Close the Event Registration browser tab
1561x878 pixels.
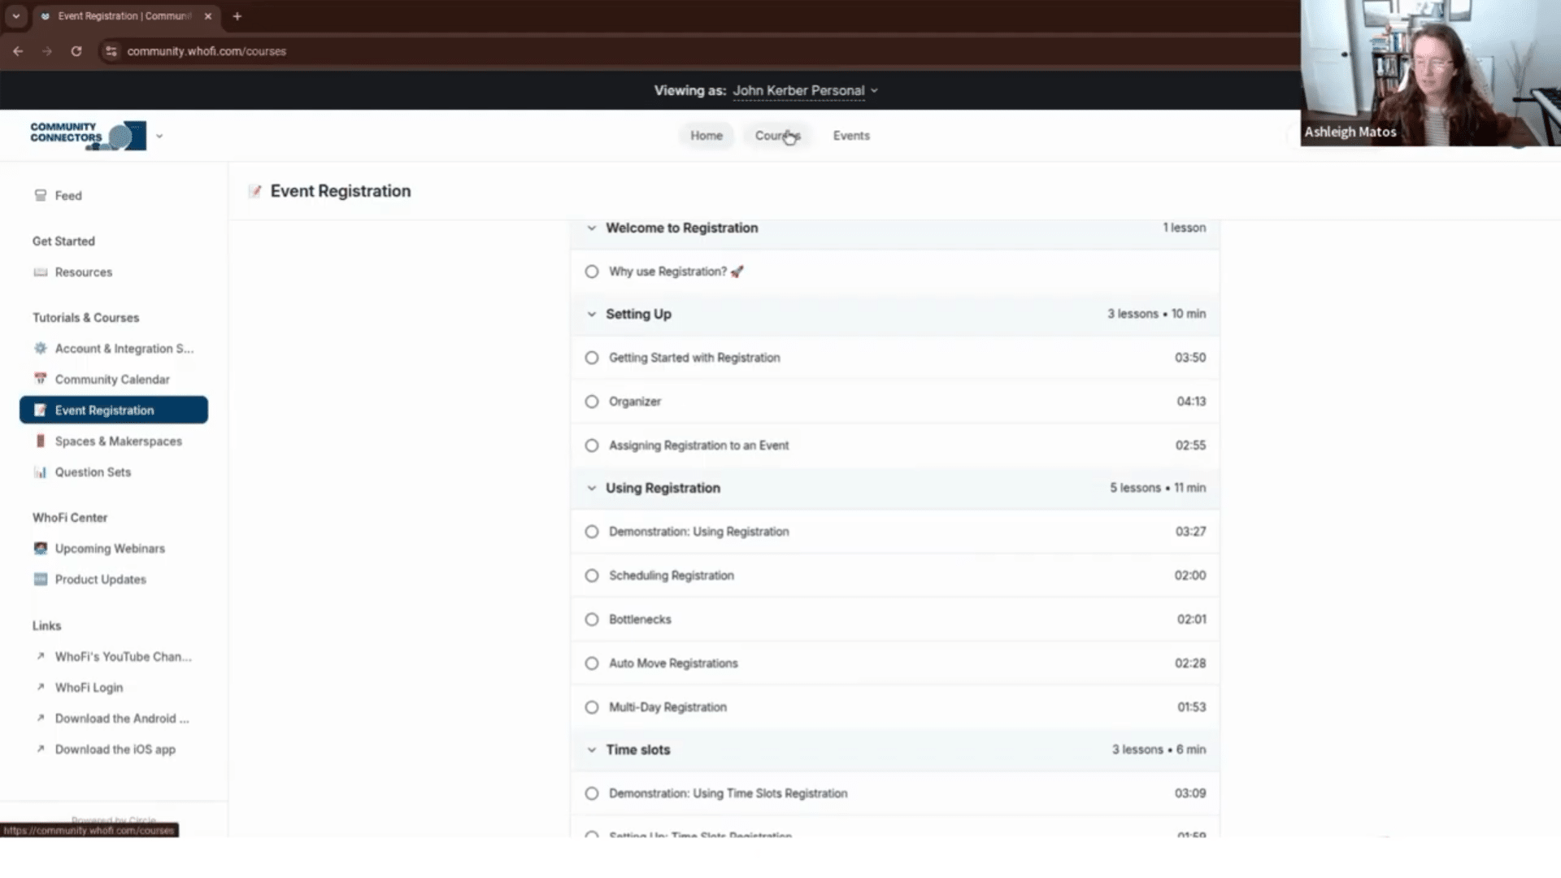208,16
